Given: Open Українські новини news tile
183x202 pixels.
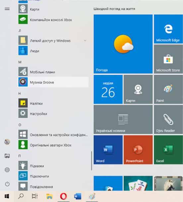Looking at the screenshot, I should [x=123, y=119].
